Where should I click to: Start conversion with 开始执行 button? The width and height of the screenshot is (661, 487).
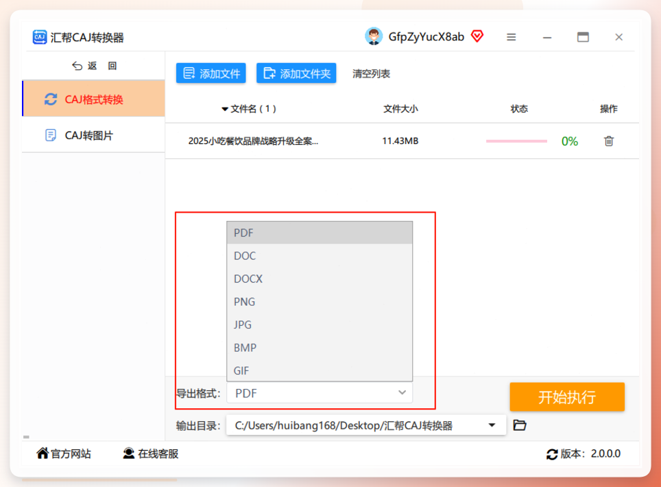(567, 396)
